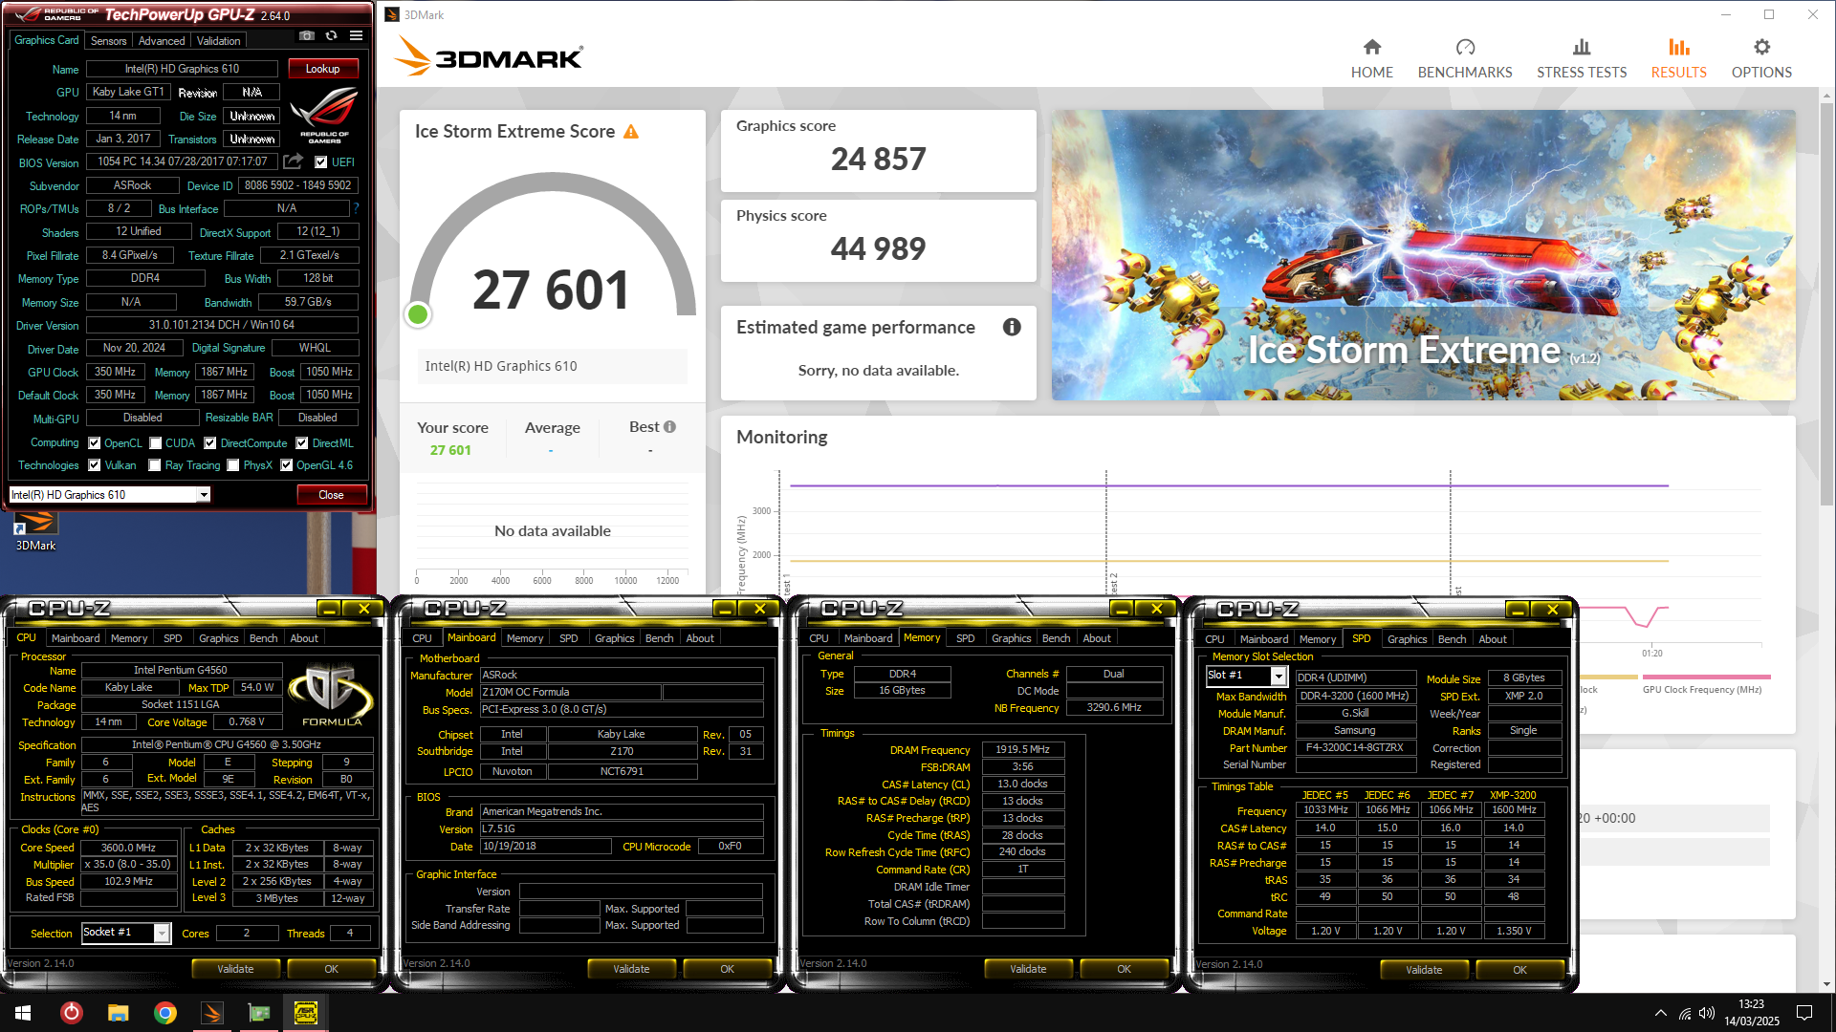The height and width of the screenshot is (1032, 1836).
Task: Click the Lookup button in GPU-Z
Action: coord(322,69)
